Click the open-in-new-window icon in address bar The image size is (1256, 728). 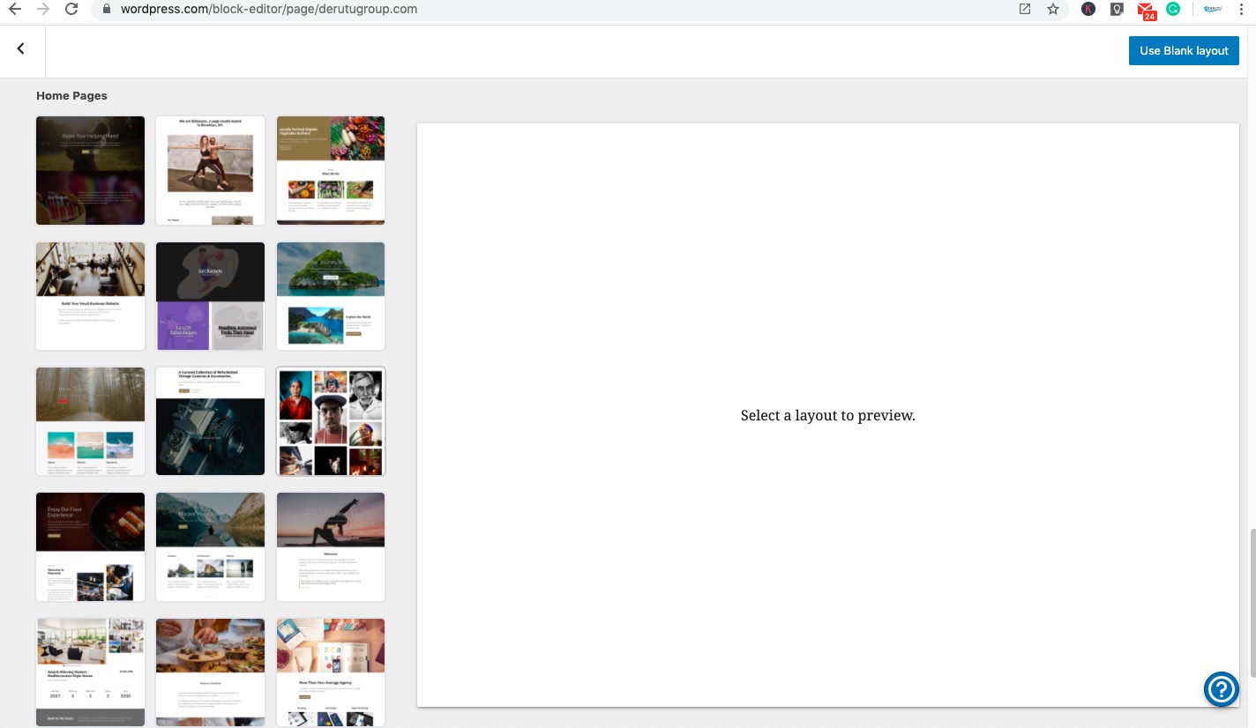[1024, 9]
